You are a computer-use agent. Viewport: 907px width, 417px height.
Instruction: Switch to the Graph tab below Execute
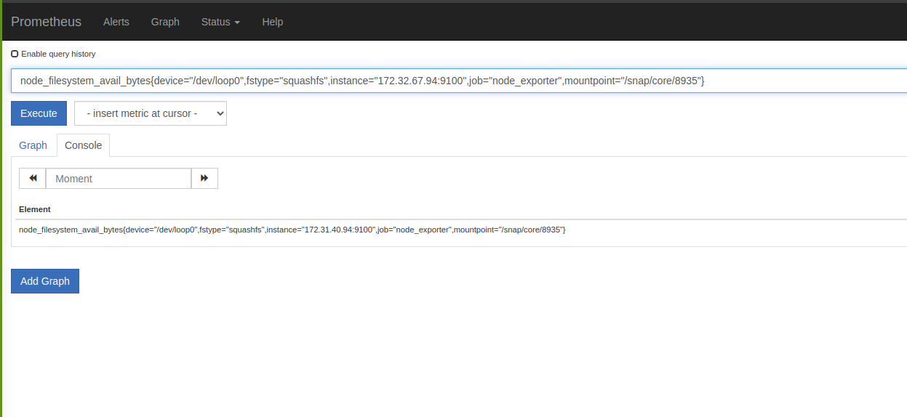(x=33, y=145)
